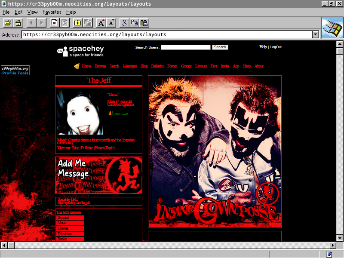This screenshot has height=258, width=344.
Task: Open the Bulletins nav link
Action: [x=157, y=66]
